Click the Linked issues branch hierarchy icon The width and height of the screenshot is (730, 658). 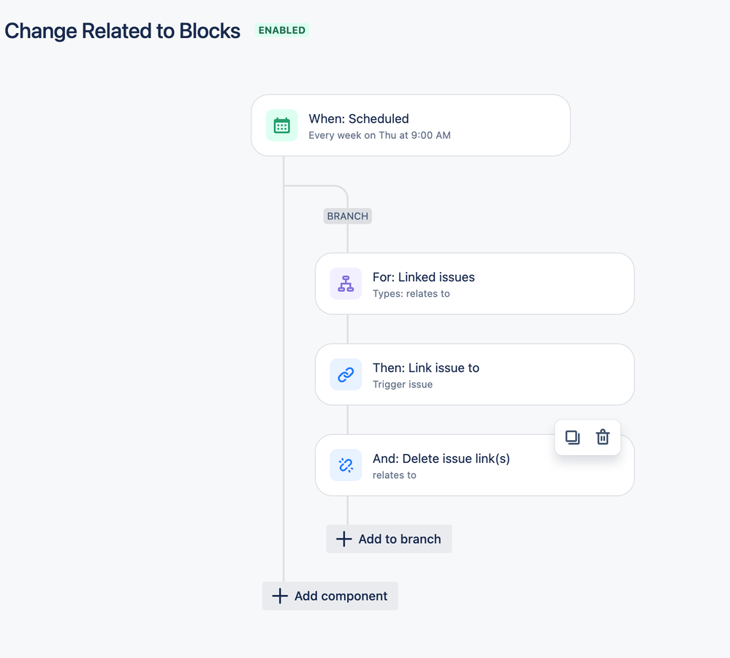click(x=346, y=284)
